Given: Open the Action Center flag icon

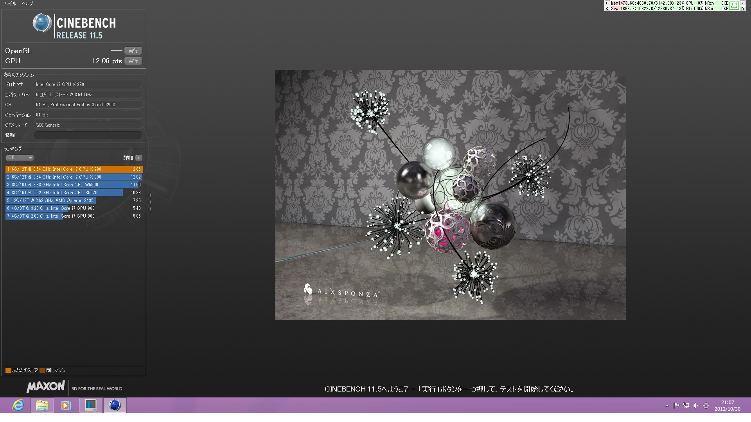Looking at the screenshot, I should pyautogui.click(x=676, y=406).
